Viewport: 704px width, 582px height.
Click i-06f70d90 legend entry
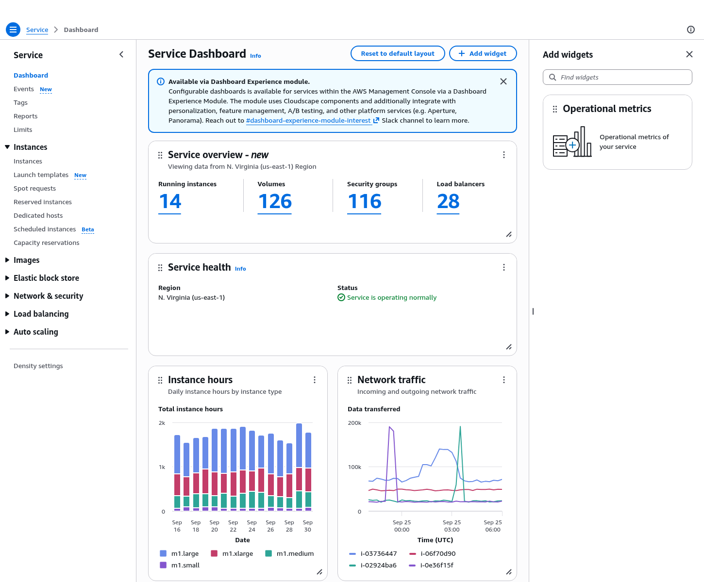[432, 553]
